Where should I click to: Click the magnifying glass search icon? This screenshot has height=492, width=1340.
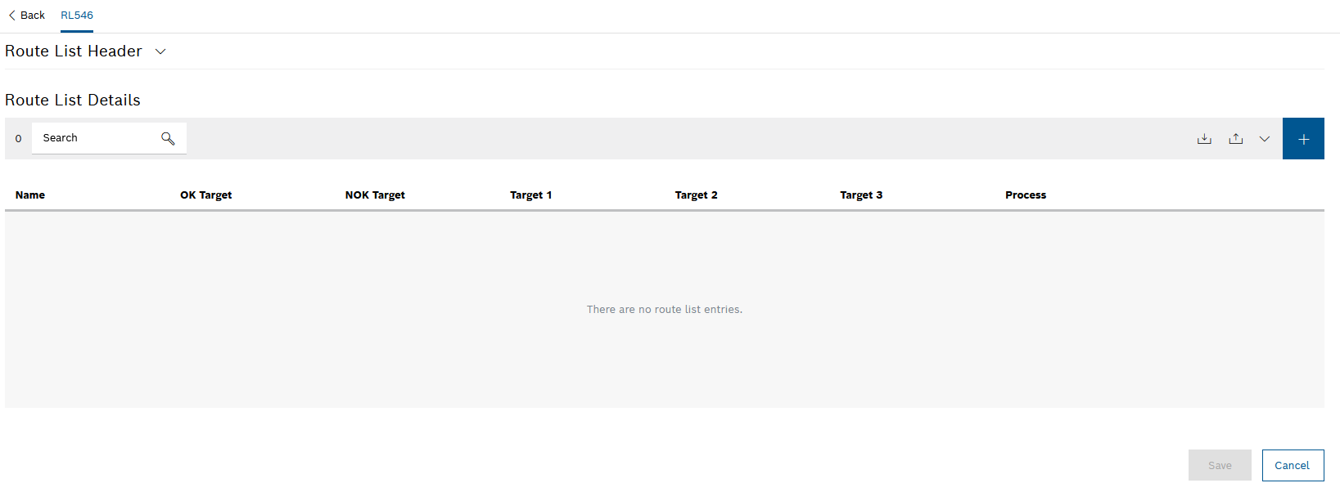(168, 138)
